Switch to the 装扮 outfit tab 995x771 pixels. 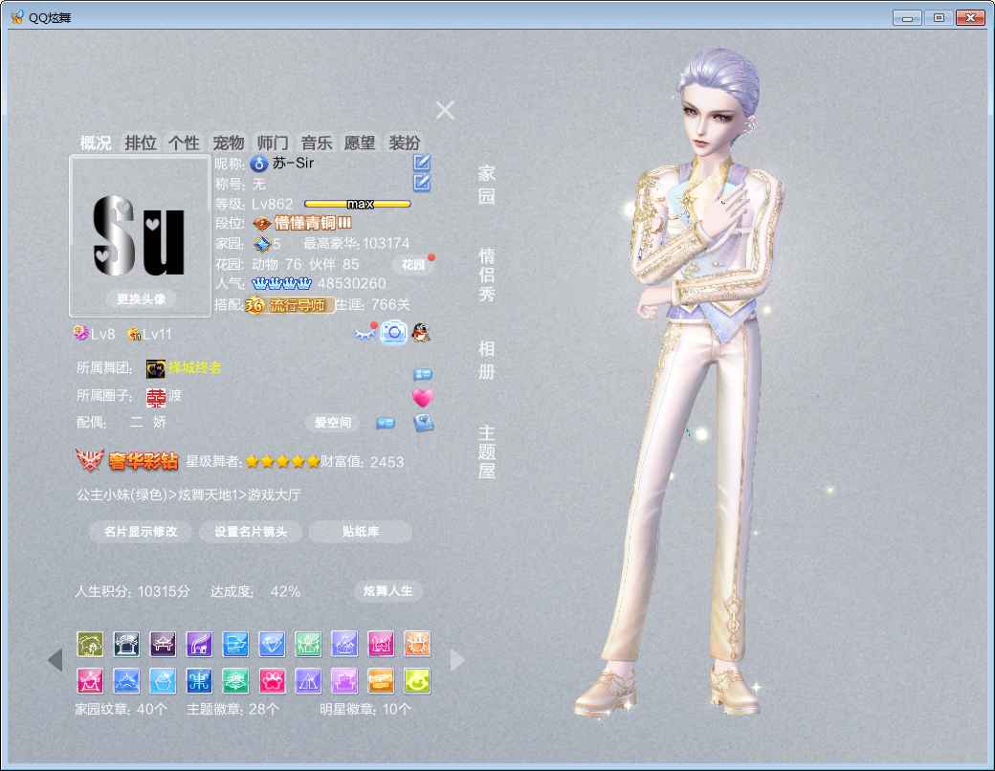pyautogui.click(x=404, y=143)
